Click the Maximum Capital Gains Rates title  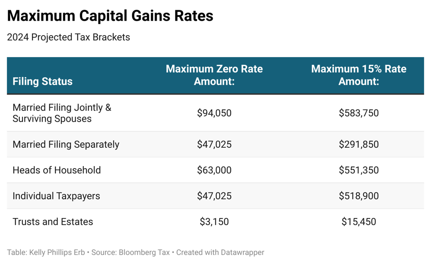pos(110,16)
